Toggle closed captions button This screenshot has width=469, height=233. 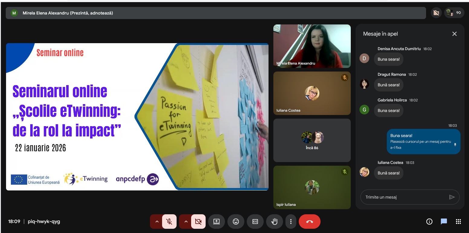255,222
